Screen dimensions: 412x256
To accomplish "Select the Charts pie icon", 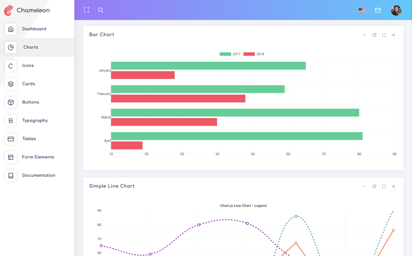I will pos(11,47).
